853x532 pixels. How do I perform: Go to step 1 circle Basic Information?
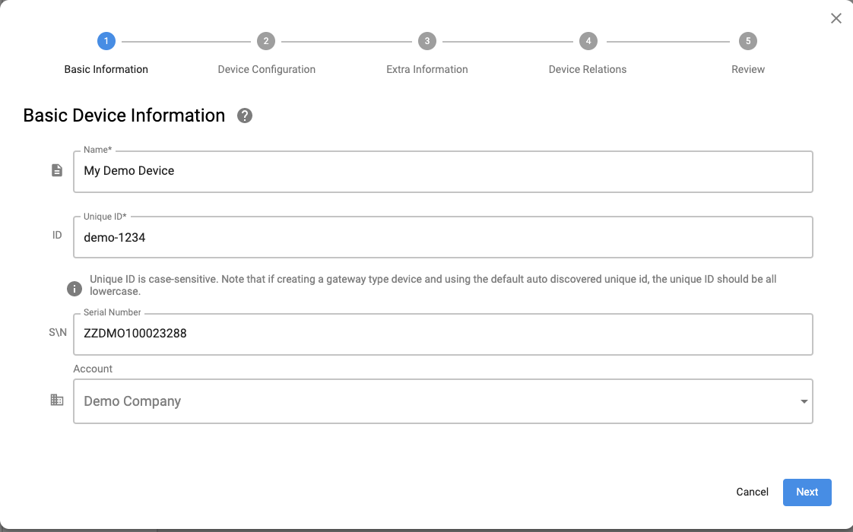coord(106,41)
